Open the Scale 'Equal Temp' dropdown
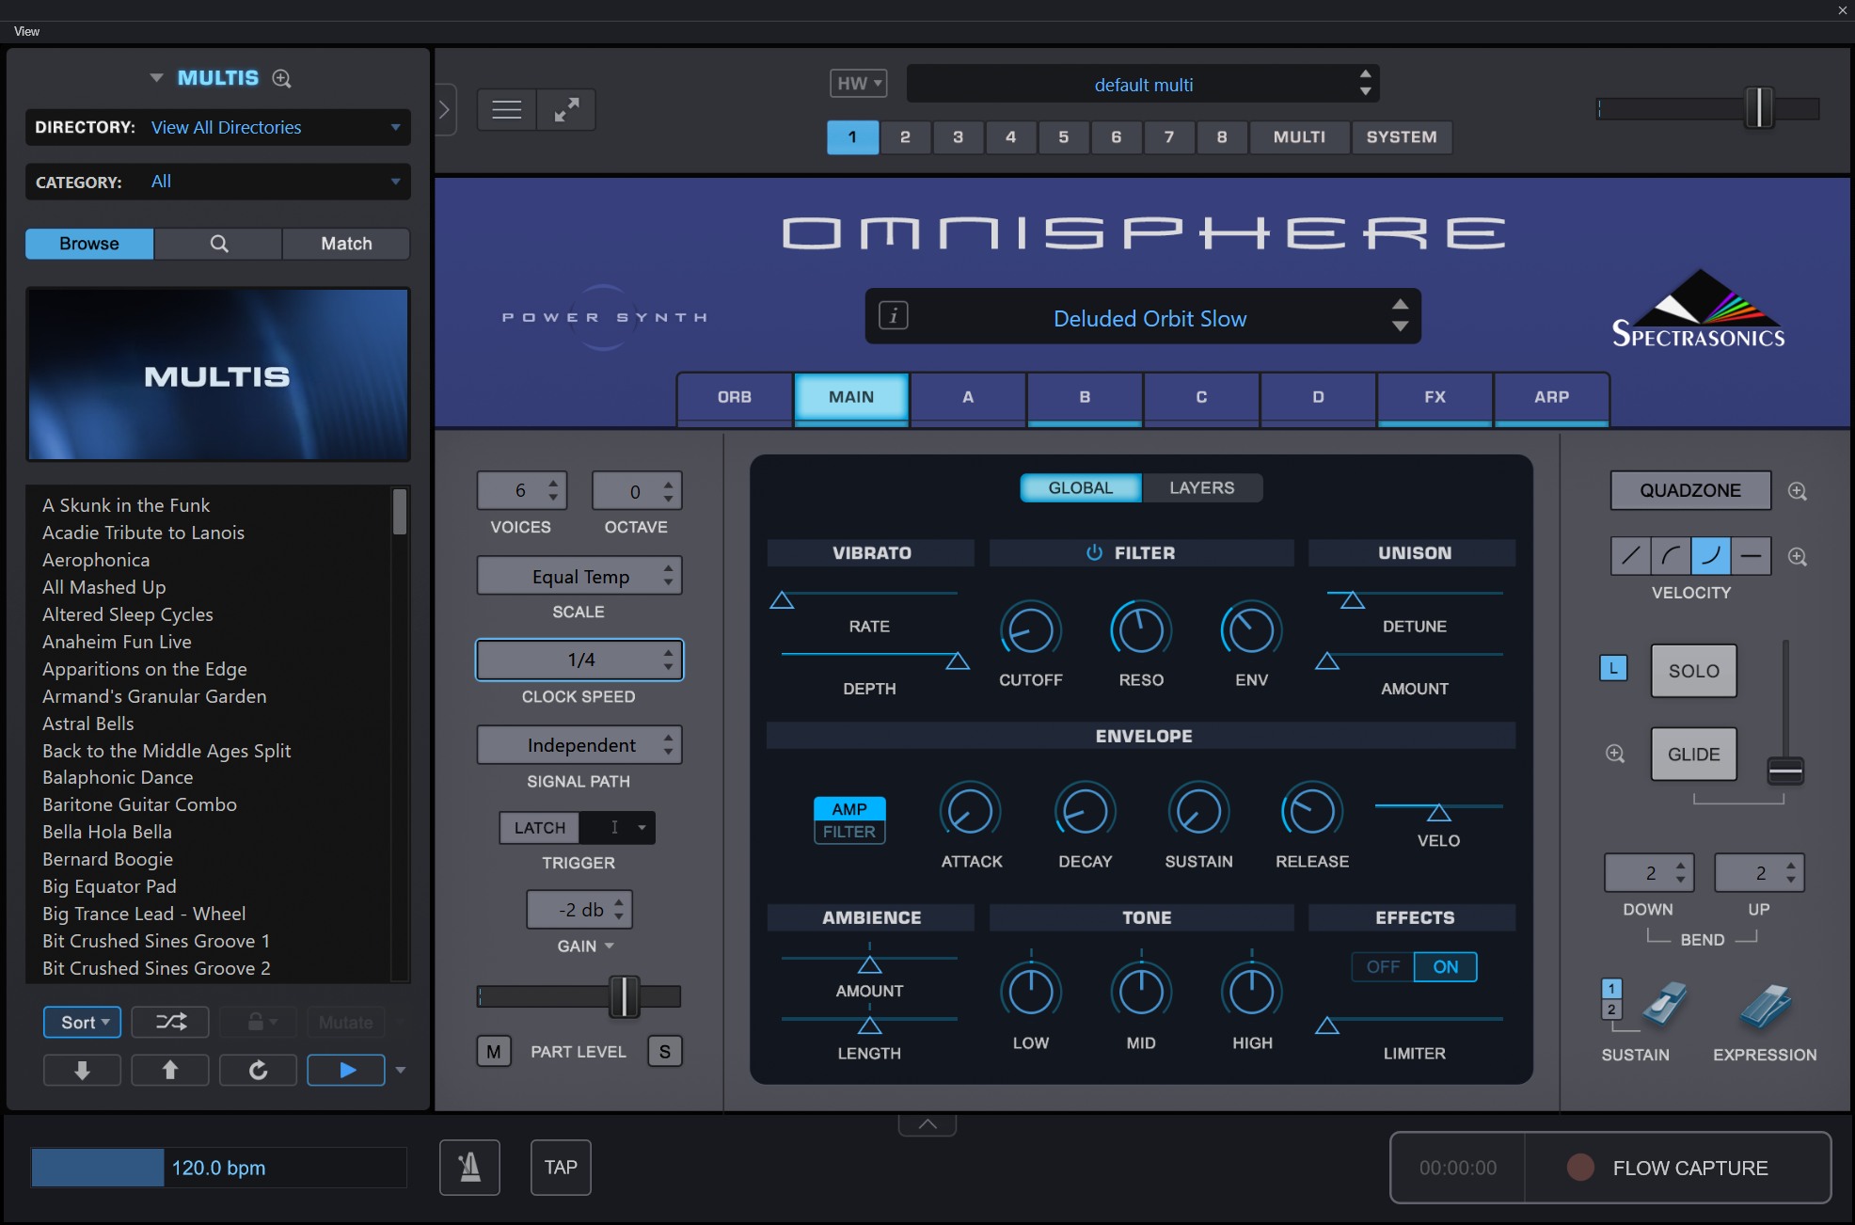This screenshot has width=1855, height=1225. [579, 576]
